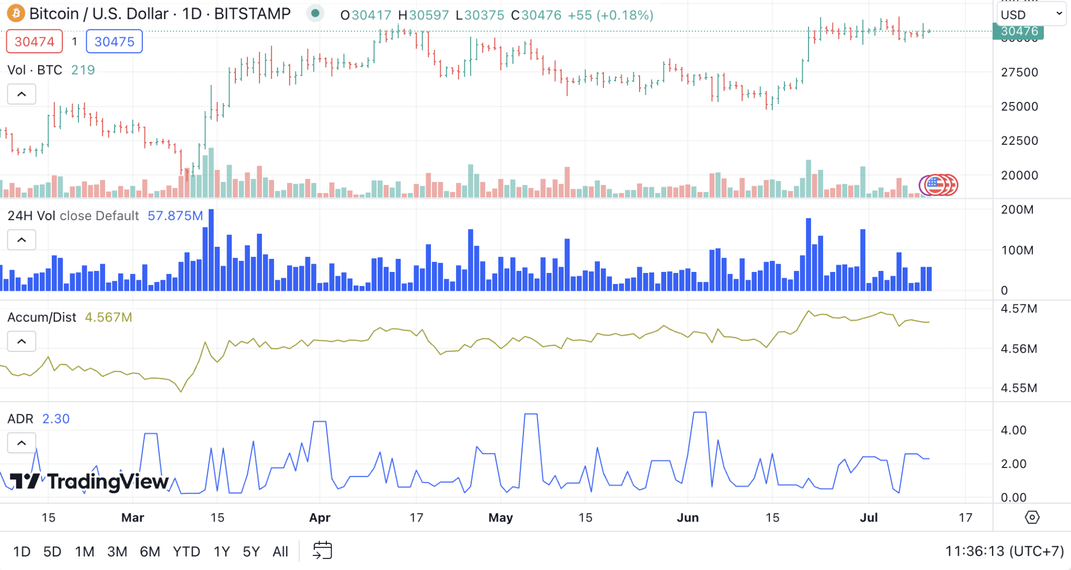
Task: Click the 25000 price scale label
Action: [x=1020, y=107]
